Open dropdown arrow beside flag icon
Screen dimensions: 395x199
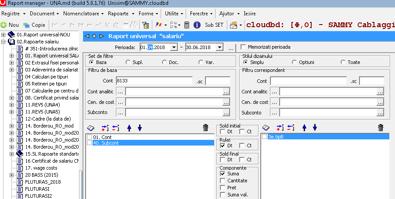click(165, 25)
